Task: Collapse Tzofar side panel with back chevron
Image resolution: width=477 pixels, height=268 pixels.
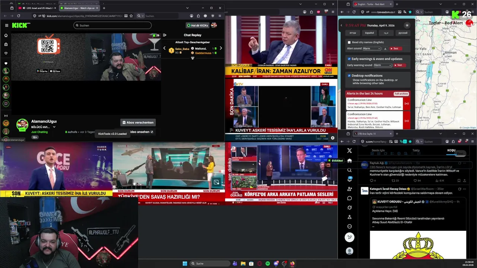Action: tap(341, 25)
